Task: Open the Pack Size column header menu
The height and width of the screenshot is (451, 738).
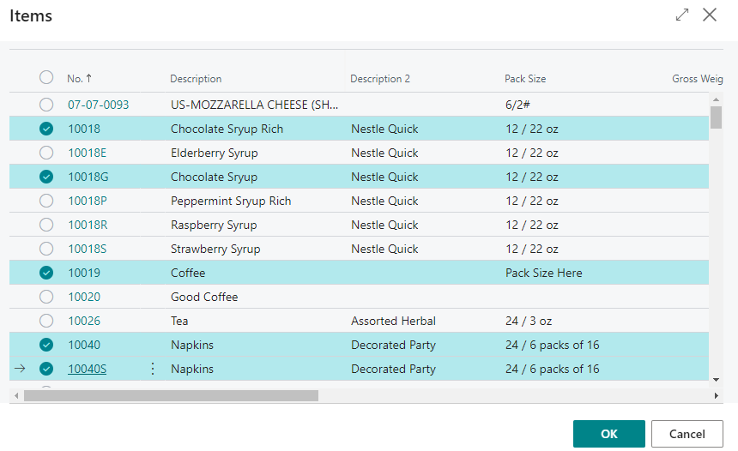Action: coord(525,79)
